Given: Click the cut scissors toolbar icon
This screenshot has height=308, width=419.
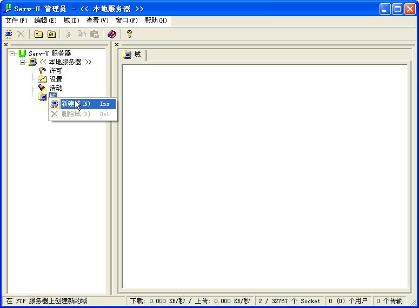Looking at the screenshot, I should [69, 34].
